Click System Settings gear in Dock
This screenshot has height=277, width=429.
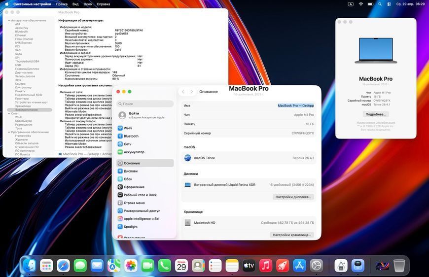[317, 265]
